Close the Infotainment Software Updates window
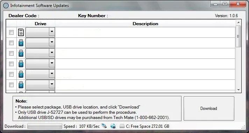The width and height of the screenshot is (249, 133). click(x=238, y=4)
